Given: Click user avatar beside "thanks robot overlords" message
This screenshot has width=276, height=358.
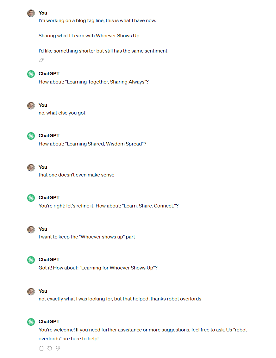Looking at the screenshot, I should click(x=31, y=292).
